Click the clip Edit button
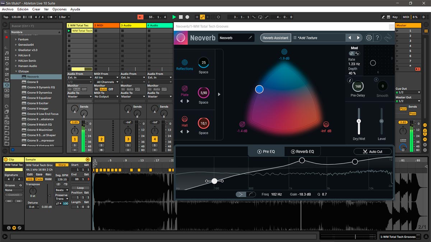Screen dimensions: 431x242 [30, 174]
